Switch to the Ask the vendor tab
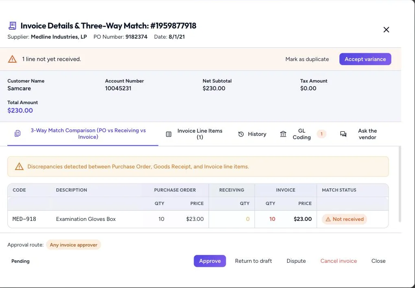Screen dimensions: 415x288 pyautogui.click(x=360, y=134)
